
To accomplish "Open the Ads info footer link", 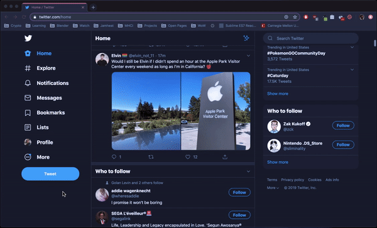I will pyautogui.click(x=332, y=180).
